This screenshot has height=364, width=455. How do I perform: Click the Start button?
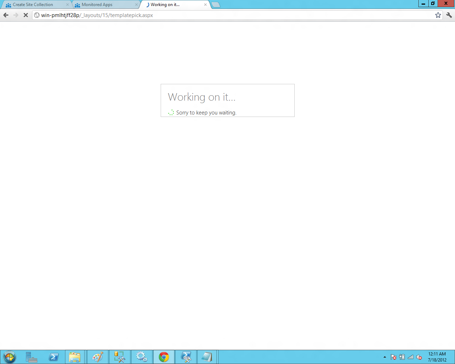tap(10, 357)
